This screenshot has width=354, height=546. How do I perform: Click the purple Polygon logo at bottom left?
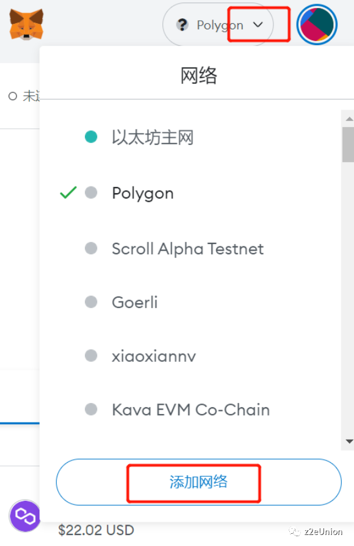tap(24, 517)
